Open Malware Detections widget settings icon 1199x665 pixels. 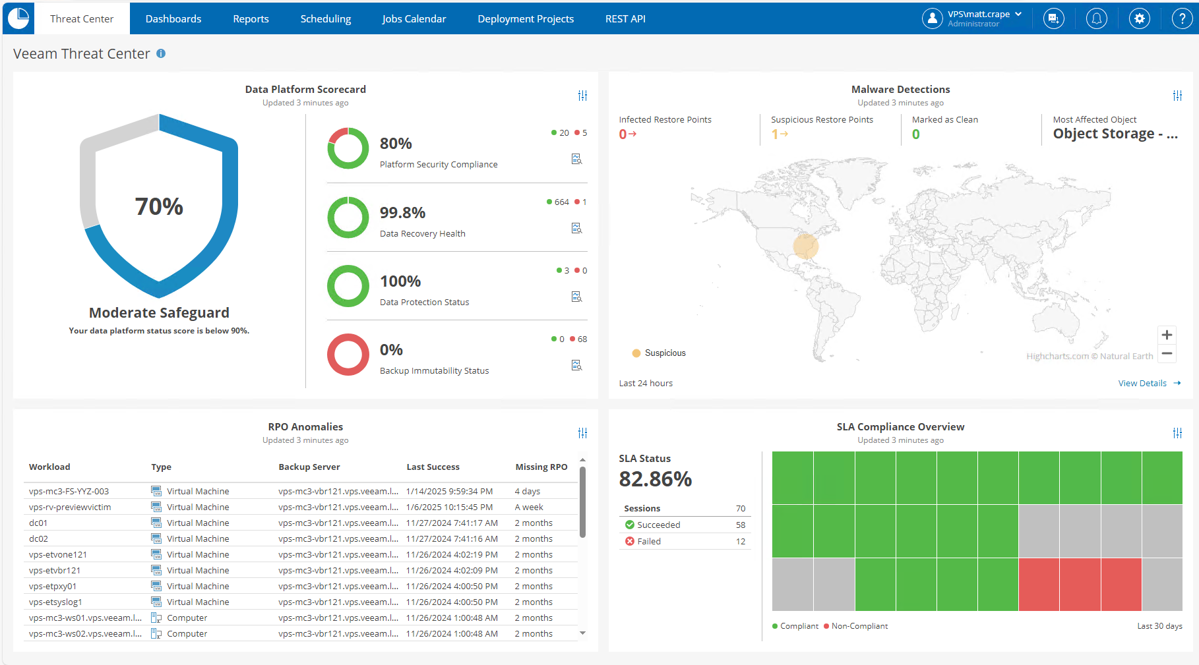(1177, 96)
